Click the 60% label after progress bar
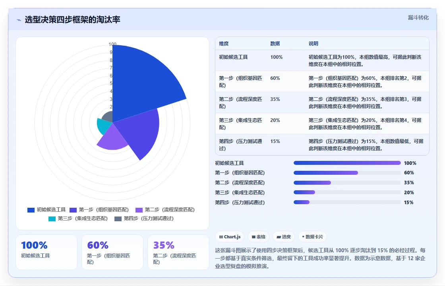Viewport: 445px width, 286px height. pos(409,173)
